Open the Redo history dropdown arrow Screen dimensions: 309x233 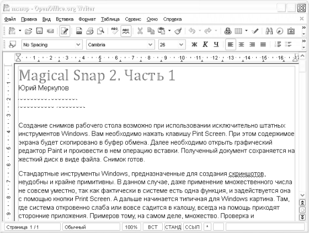tap(216, 31)
